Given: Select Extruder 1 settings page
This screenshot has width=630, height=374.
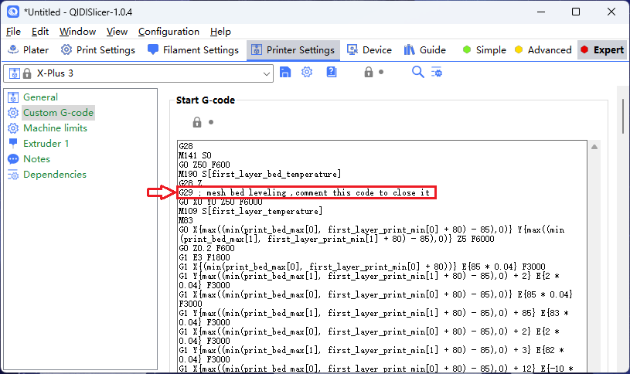Looking at the screenshot, I should pos(46,144).
